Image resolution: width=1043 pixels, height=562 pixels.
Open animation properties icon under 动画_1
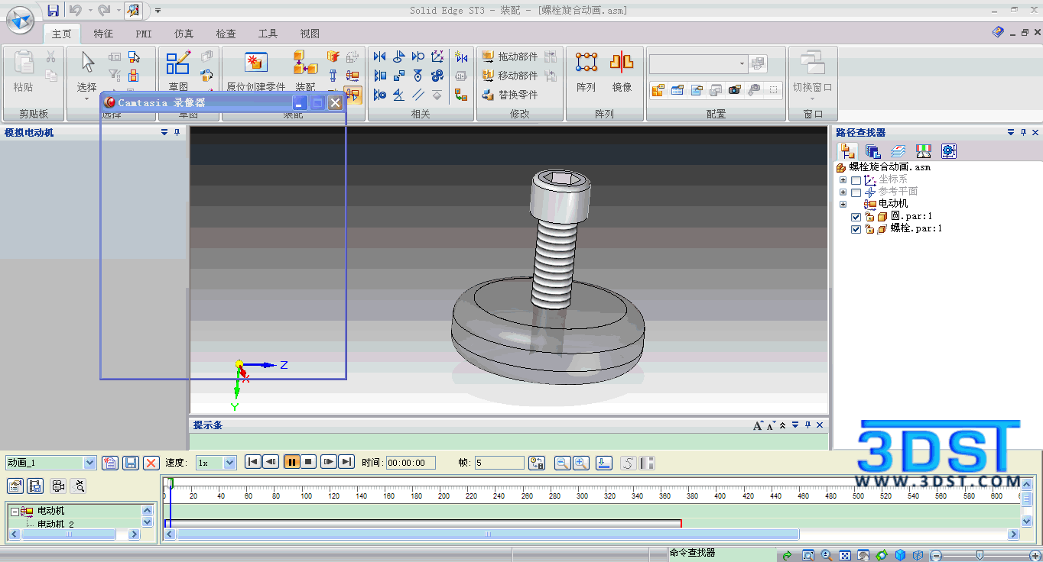click(x=15, y=486)
